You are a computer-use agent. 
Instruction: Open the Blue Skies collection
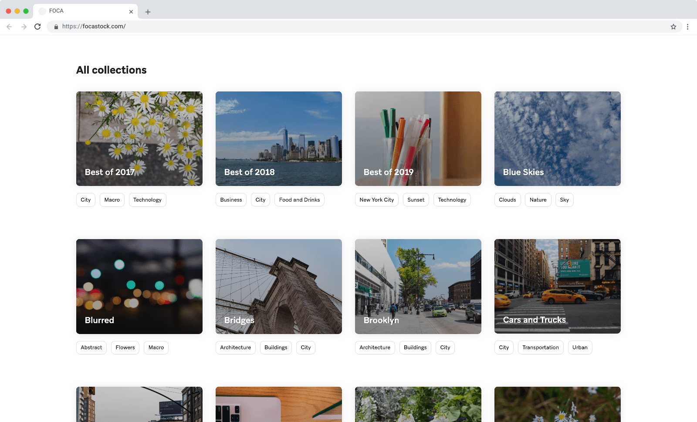[558, 138]
